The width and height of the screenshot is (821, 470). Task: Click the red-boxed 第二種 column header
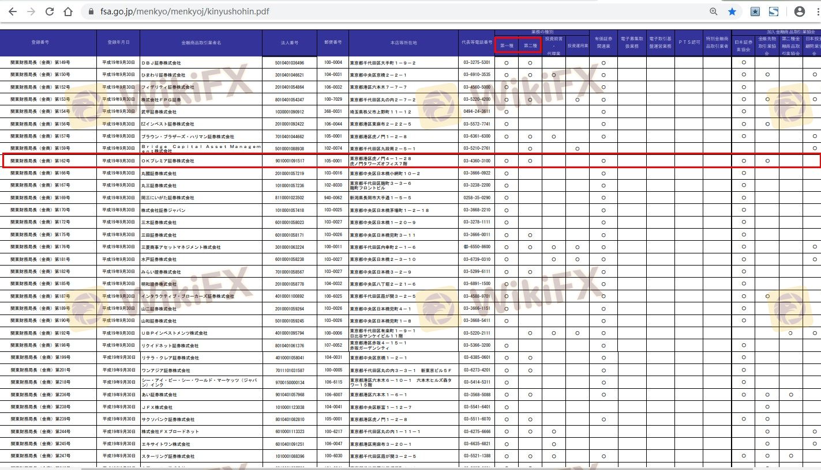click(x=530, y=46)
